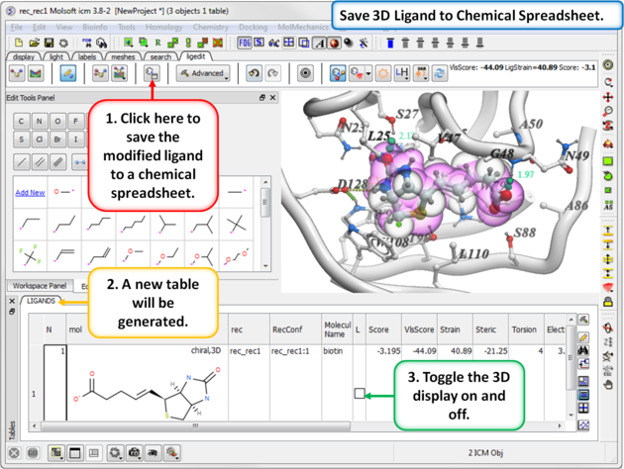Click the translate move arrows icon in sidebar
Screen dimensions: 624x469
[608, 97]
